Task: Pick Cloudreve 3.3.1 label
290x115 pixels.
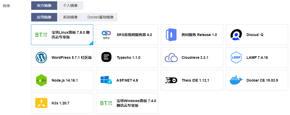Action: pyautogui.click(x=195, y=58)
